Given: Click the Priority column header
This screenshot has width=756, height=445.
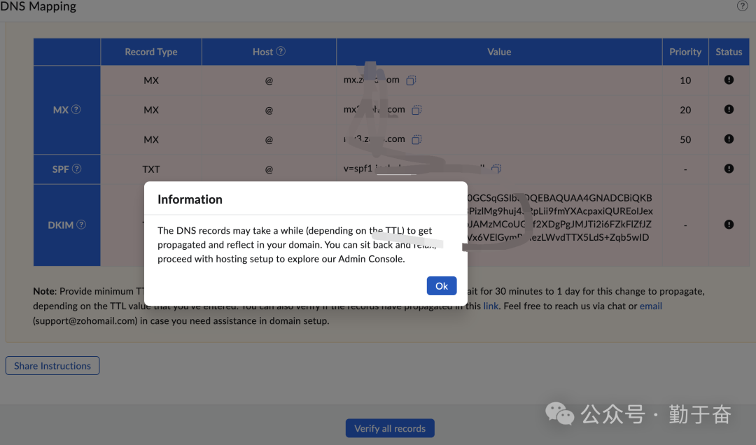Looking at the screenshot, I should 685,52.
